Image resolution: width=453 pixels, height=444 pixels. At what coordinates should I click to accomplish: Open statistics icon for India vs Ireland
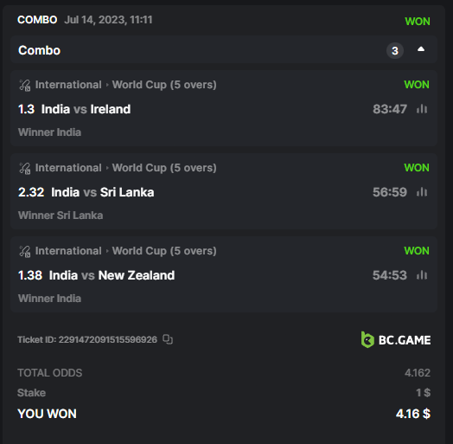[422, 109]
